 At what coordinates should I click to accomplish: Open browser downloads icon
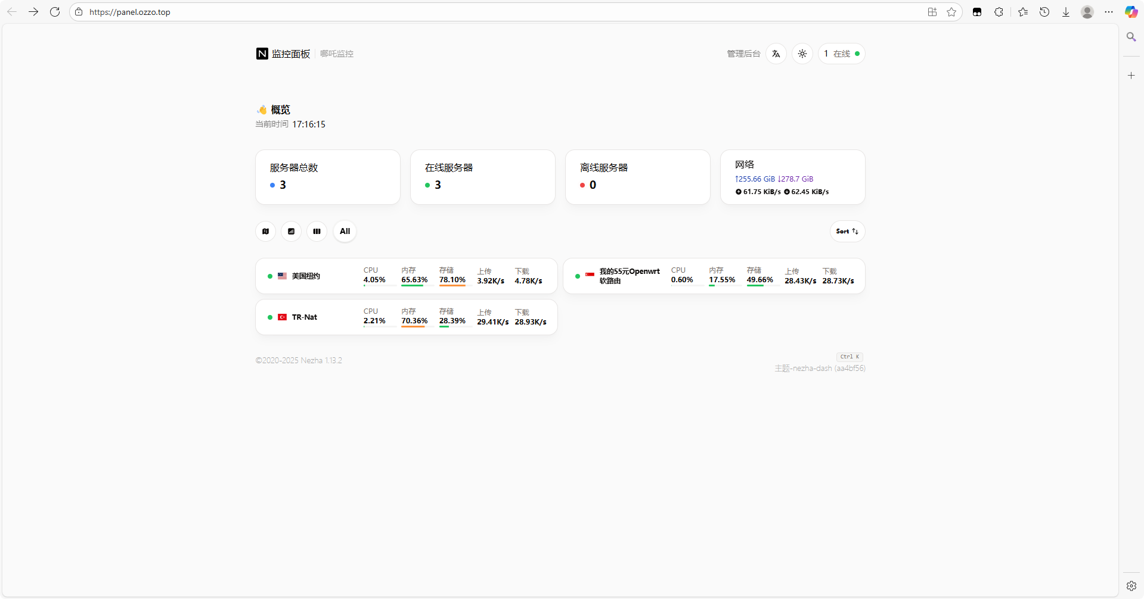[1065, 12]
